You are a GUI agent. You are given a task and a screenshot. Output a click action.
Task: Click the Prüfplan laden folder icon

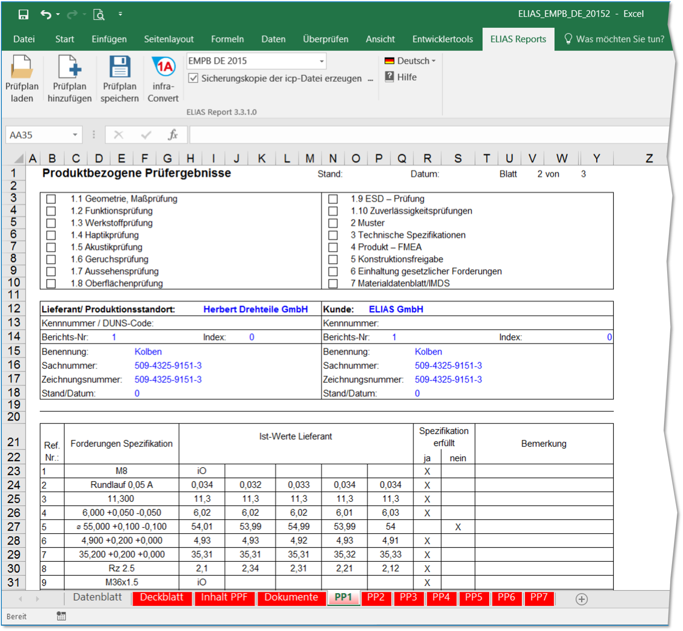point(22,67)
